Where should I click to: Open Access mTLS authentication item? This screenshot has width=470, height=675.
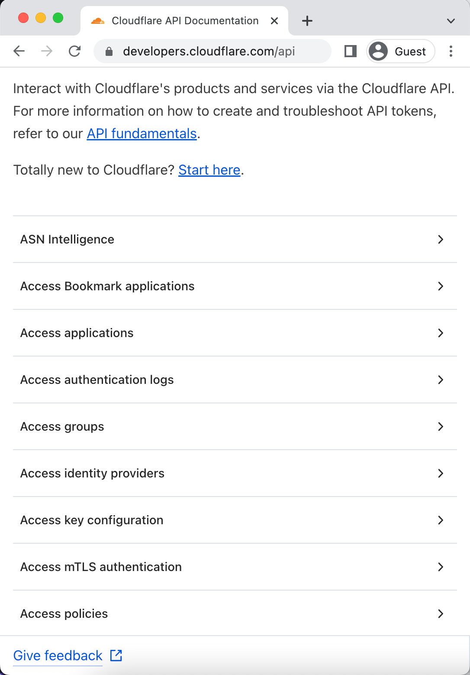(x=235, y=567)
